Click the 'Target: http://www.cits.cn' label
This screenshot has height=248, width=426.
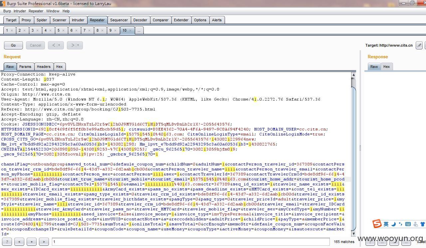389,45
